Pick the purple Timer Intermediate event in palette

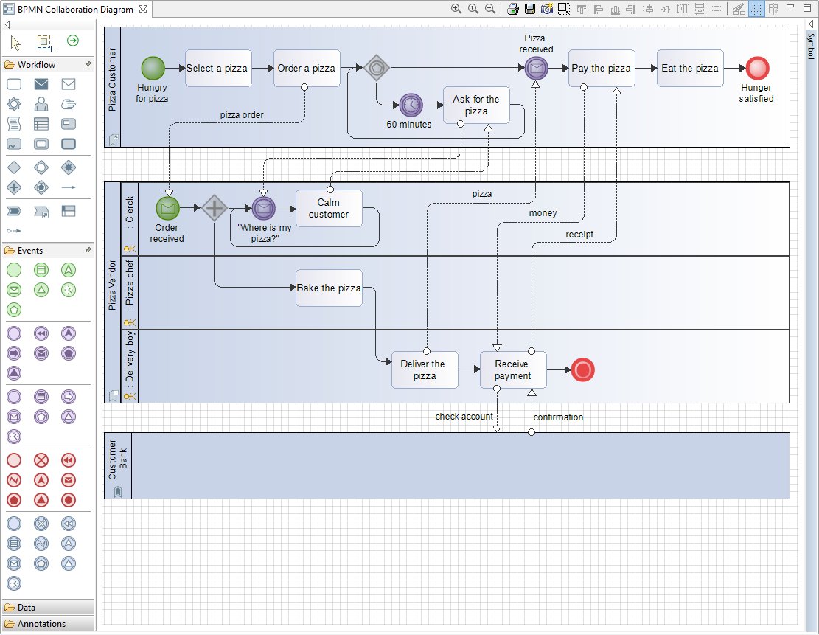[x=14, y=437]
